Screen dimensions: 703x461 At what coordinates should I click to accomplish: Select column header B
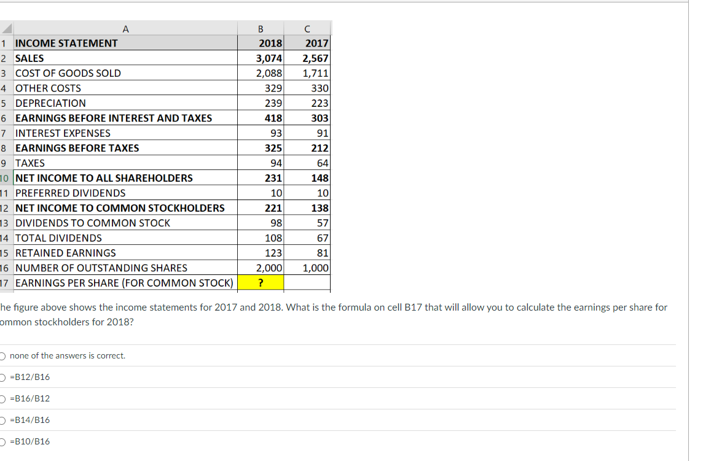tap(260, 28)
